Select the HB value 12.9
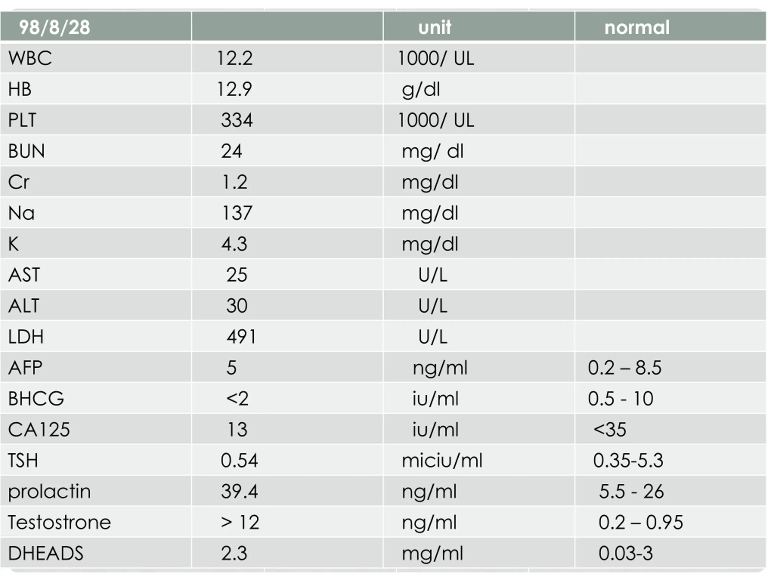The image size is (774, 580). [234, 89]
